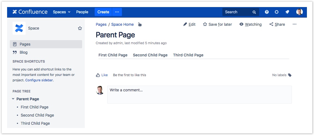314x135 pixels.
Task: Click the labels tag icon
Action: (x=290, y=75)
